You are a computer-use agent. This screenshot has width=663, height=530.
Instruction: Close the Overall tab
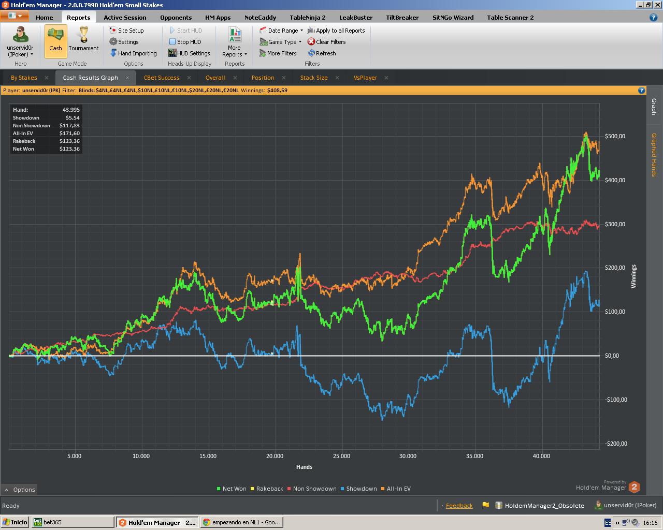(235, 78)
